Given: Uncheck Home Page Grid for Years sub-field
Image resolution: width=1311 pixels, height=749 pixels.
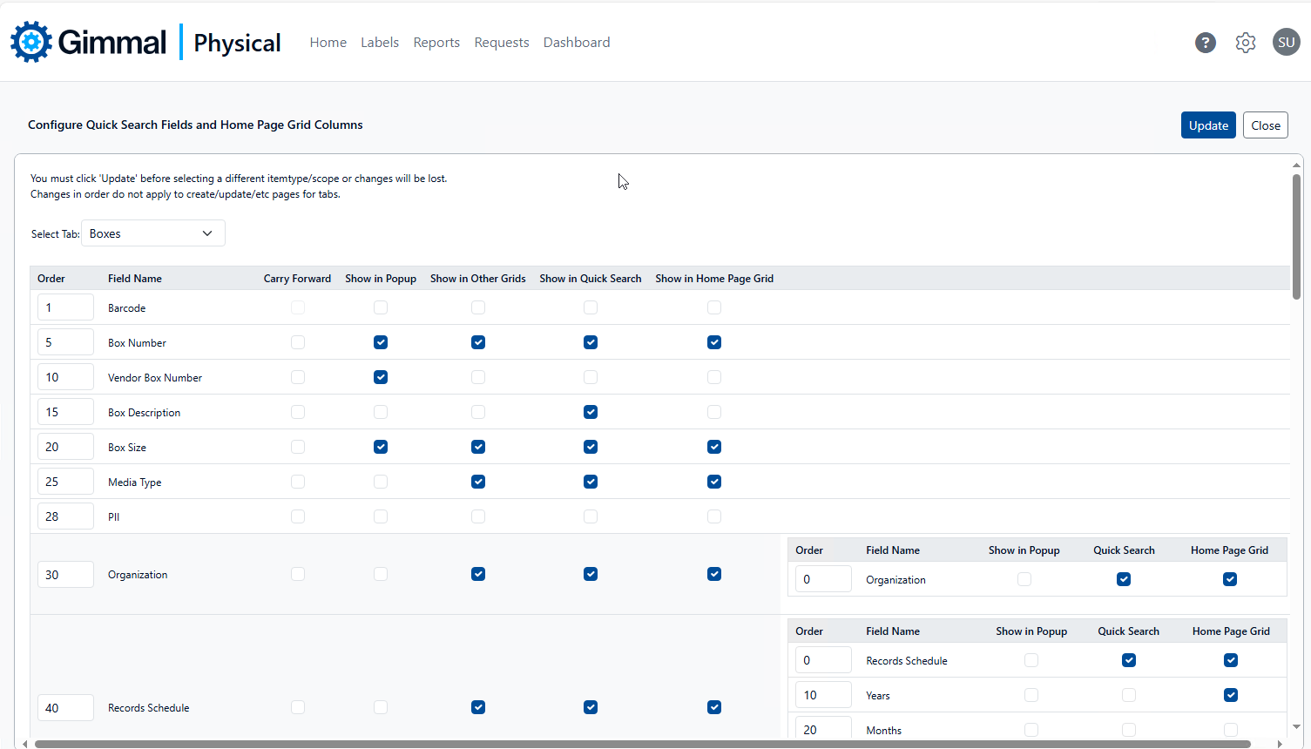Looking at the screenshot, I should click(1231, 695).
